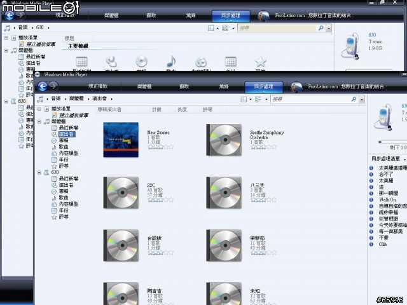
Task: Switch to 同步處理 tab in front window
Action: 264,87
